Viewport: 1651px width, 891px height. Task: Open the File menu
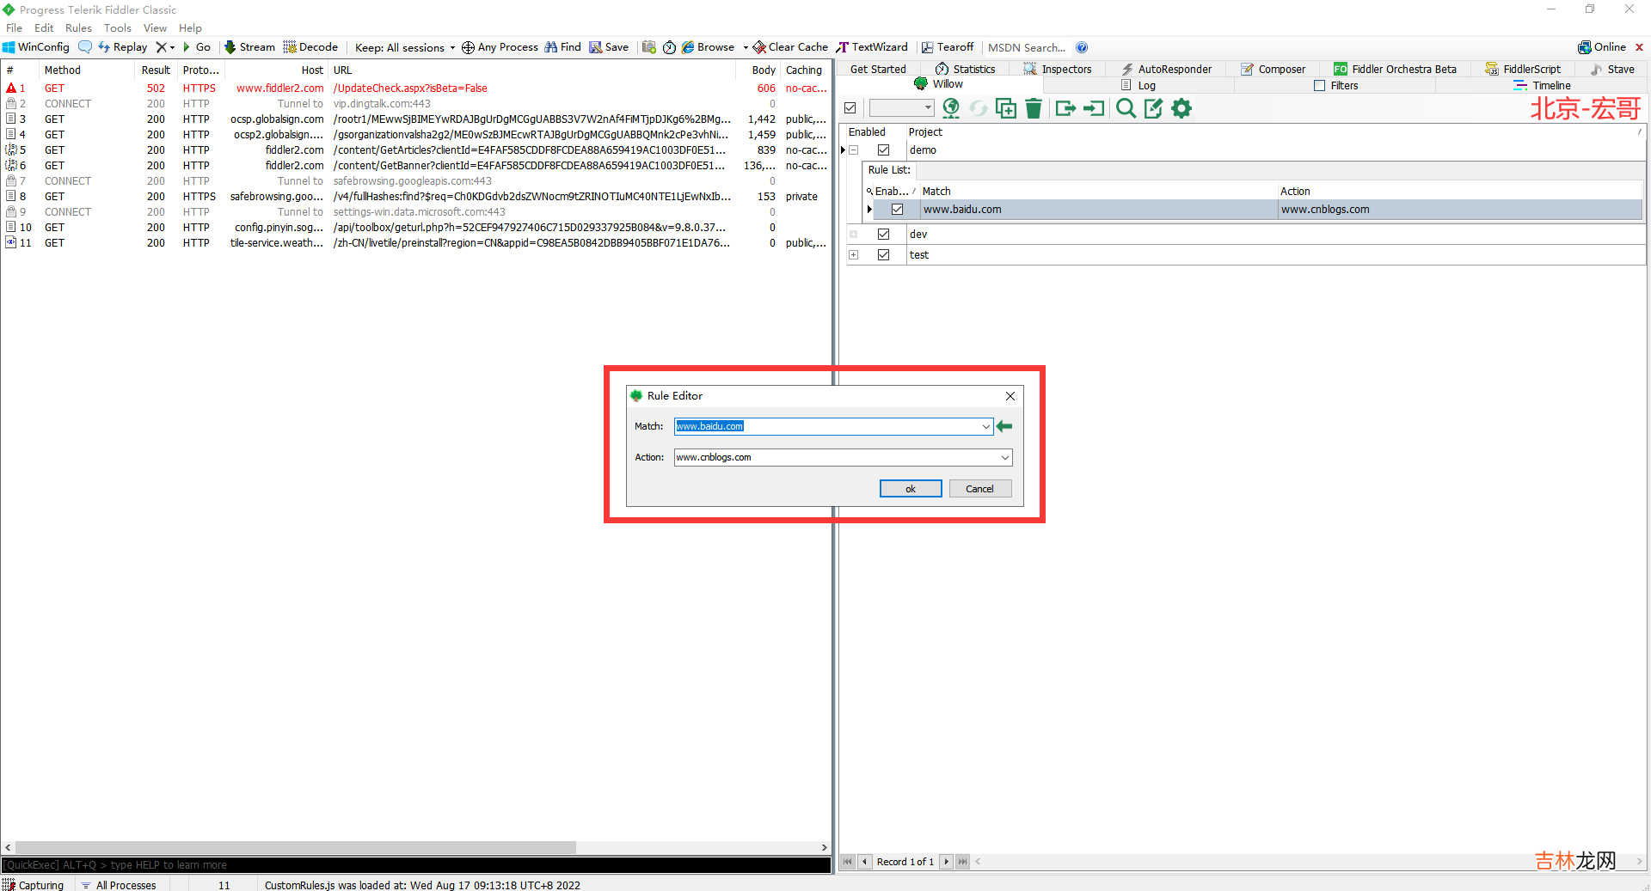[14, 27]
